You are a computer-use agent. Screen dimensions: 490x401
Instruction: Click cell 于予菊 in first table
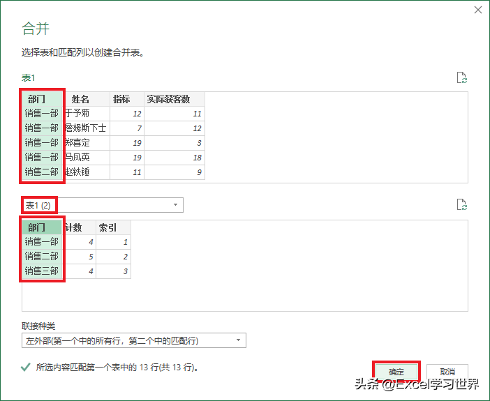[x=87, y=114]
